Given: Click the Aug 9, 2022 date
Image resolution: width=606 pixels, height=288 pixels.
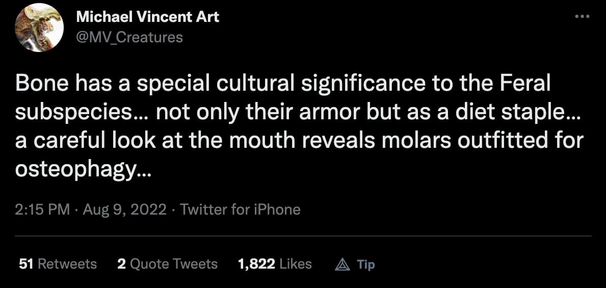Looking at the screenshot, I should (125, 210).
